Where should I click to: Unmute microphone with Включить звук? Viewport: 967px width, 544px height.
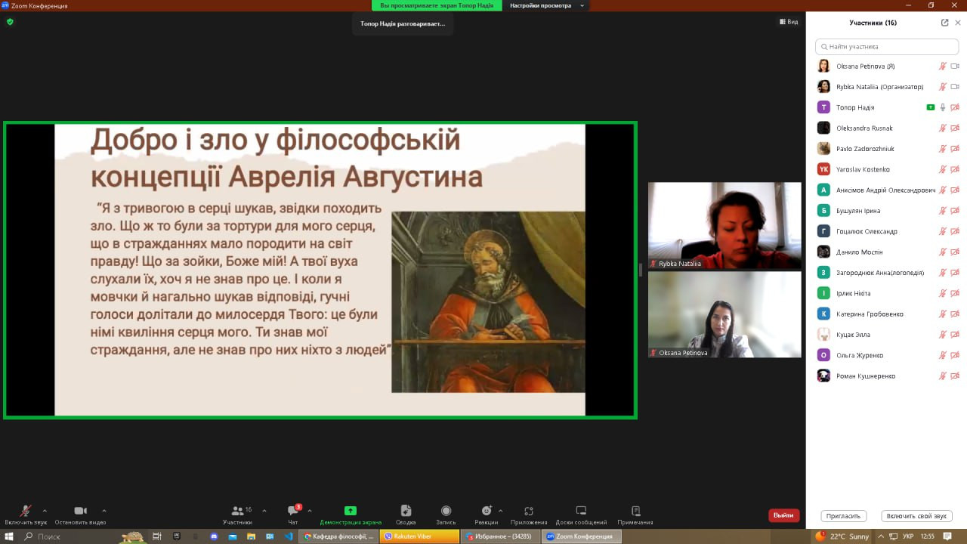pyautogui.click(x=26, y=512)
